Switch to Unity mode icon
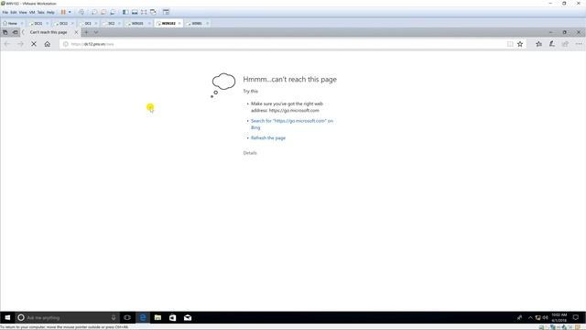586x330 pixels. click(x=153, y=12)
